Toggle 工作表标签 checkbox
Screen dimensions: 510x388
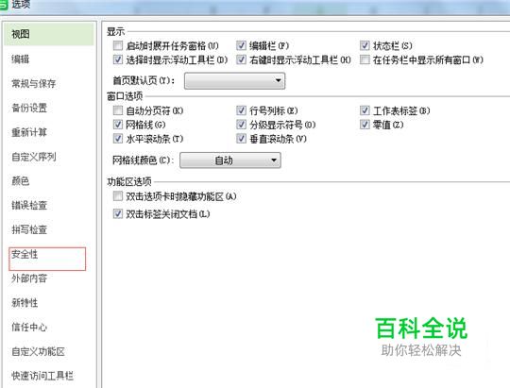[365, 110]
